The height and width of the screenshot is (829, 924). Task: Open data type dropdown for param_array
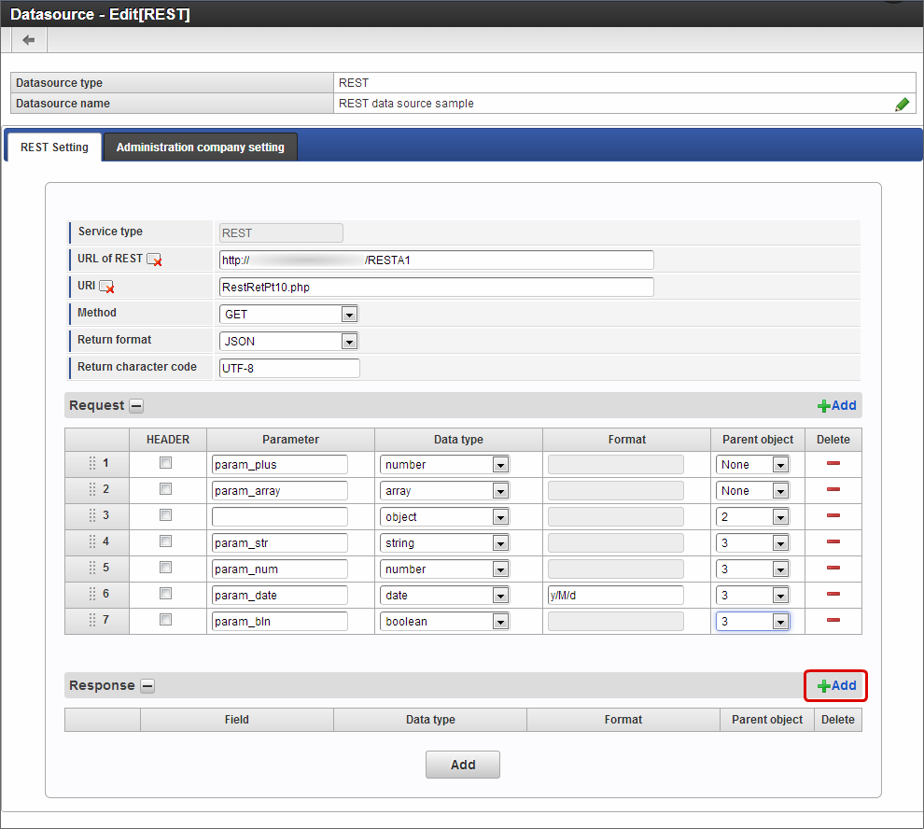pyautogui.click(x=444, y=490)
